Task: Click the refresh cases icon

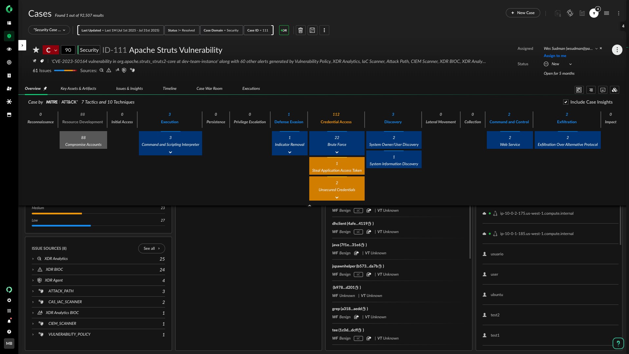Action: coord(570,13)
